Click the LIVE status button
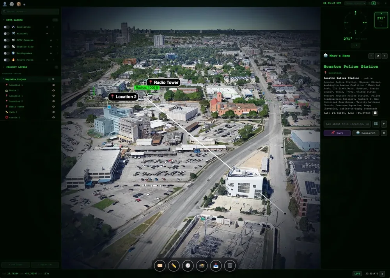The width and height of the screenshot is (390, 278). tap(357, 274)
